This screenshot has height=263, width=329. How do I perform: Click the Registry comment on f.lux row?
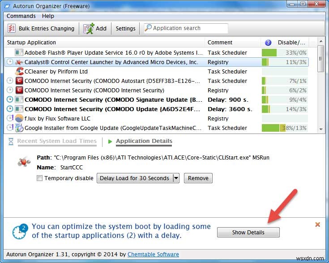pyautogui.click(x=218, y=118)
